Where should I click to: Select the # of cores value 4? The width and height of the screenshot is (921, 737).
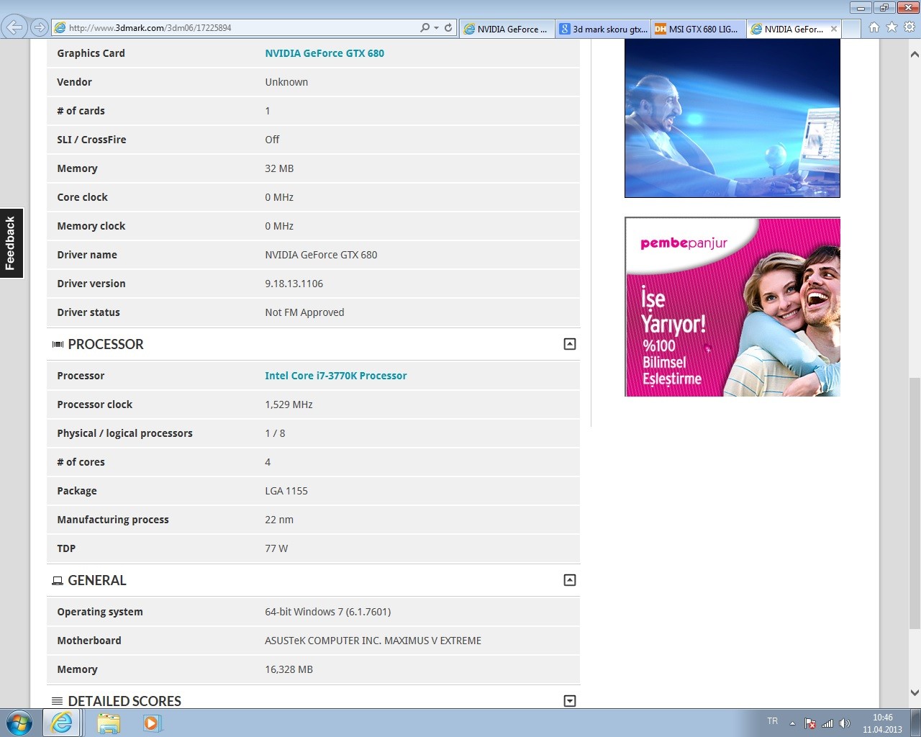(268, 462)
